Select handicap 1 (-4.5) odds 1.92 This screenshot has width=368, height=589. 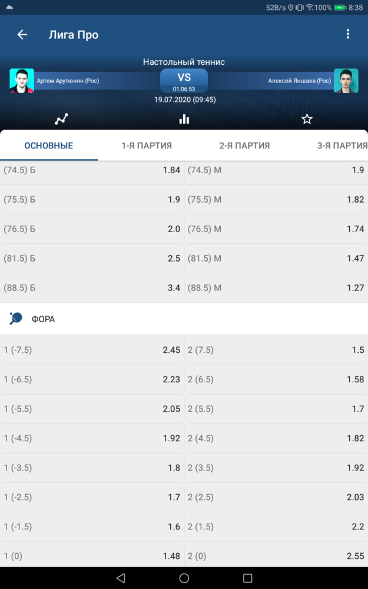coord(92,438)
